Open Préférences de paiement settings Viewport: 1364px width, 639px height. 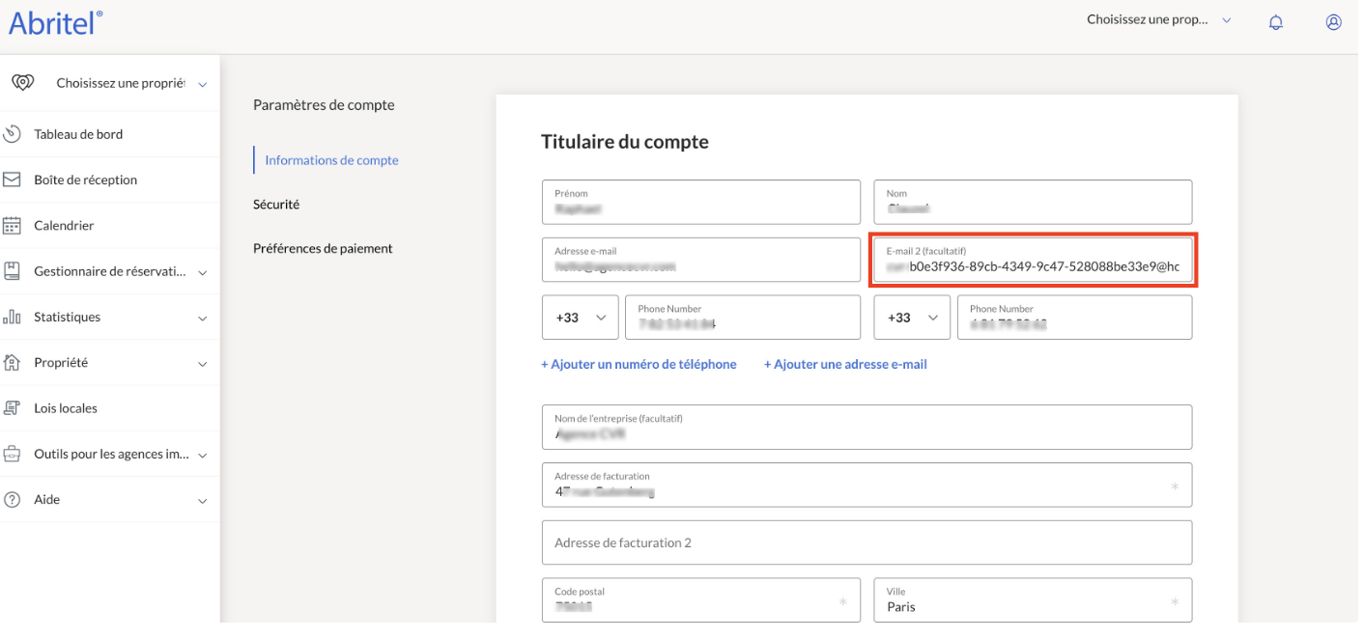tap(323, 248)
